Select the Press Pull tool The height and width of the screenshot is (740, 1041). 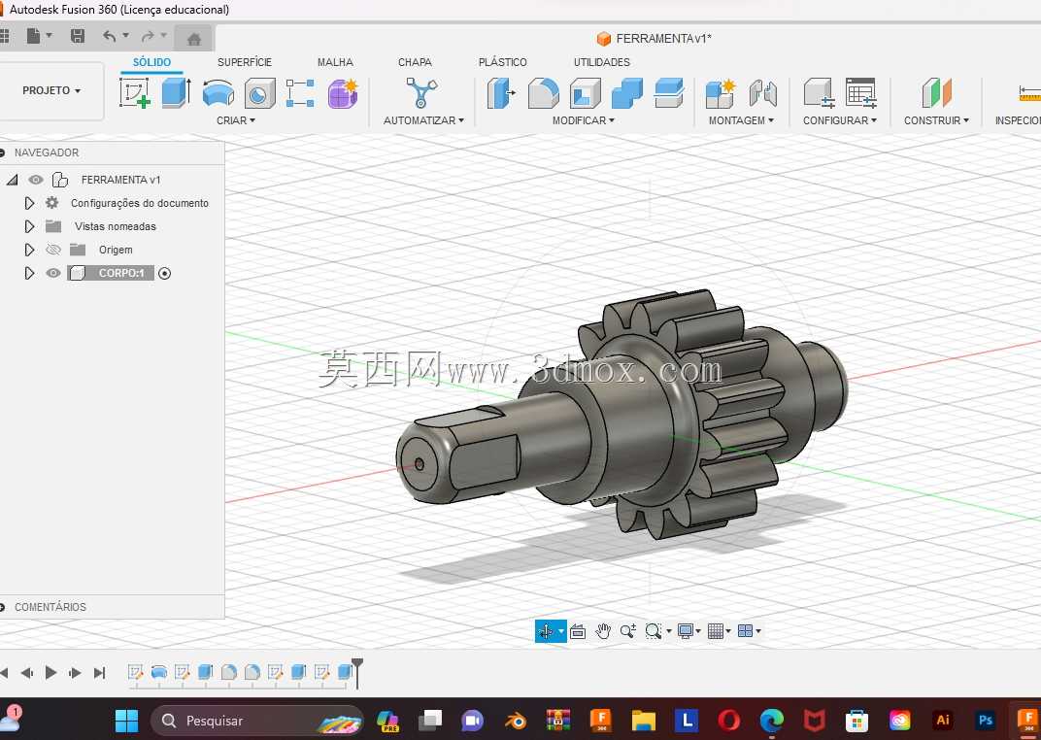(501, 93)
